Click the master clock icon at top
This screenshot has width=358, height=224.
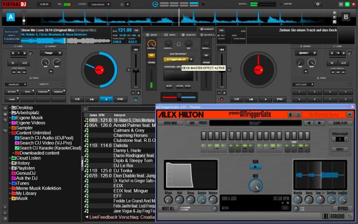tap(155, 4)
